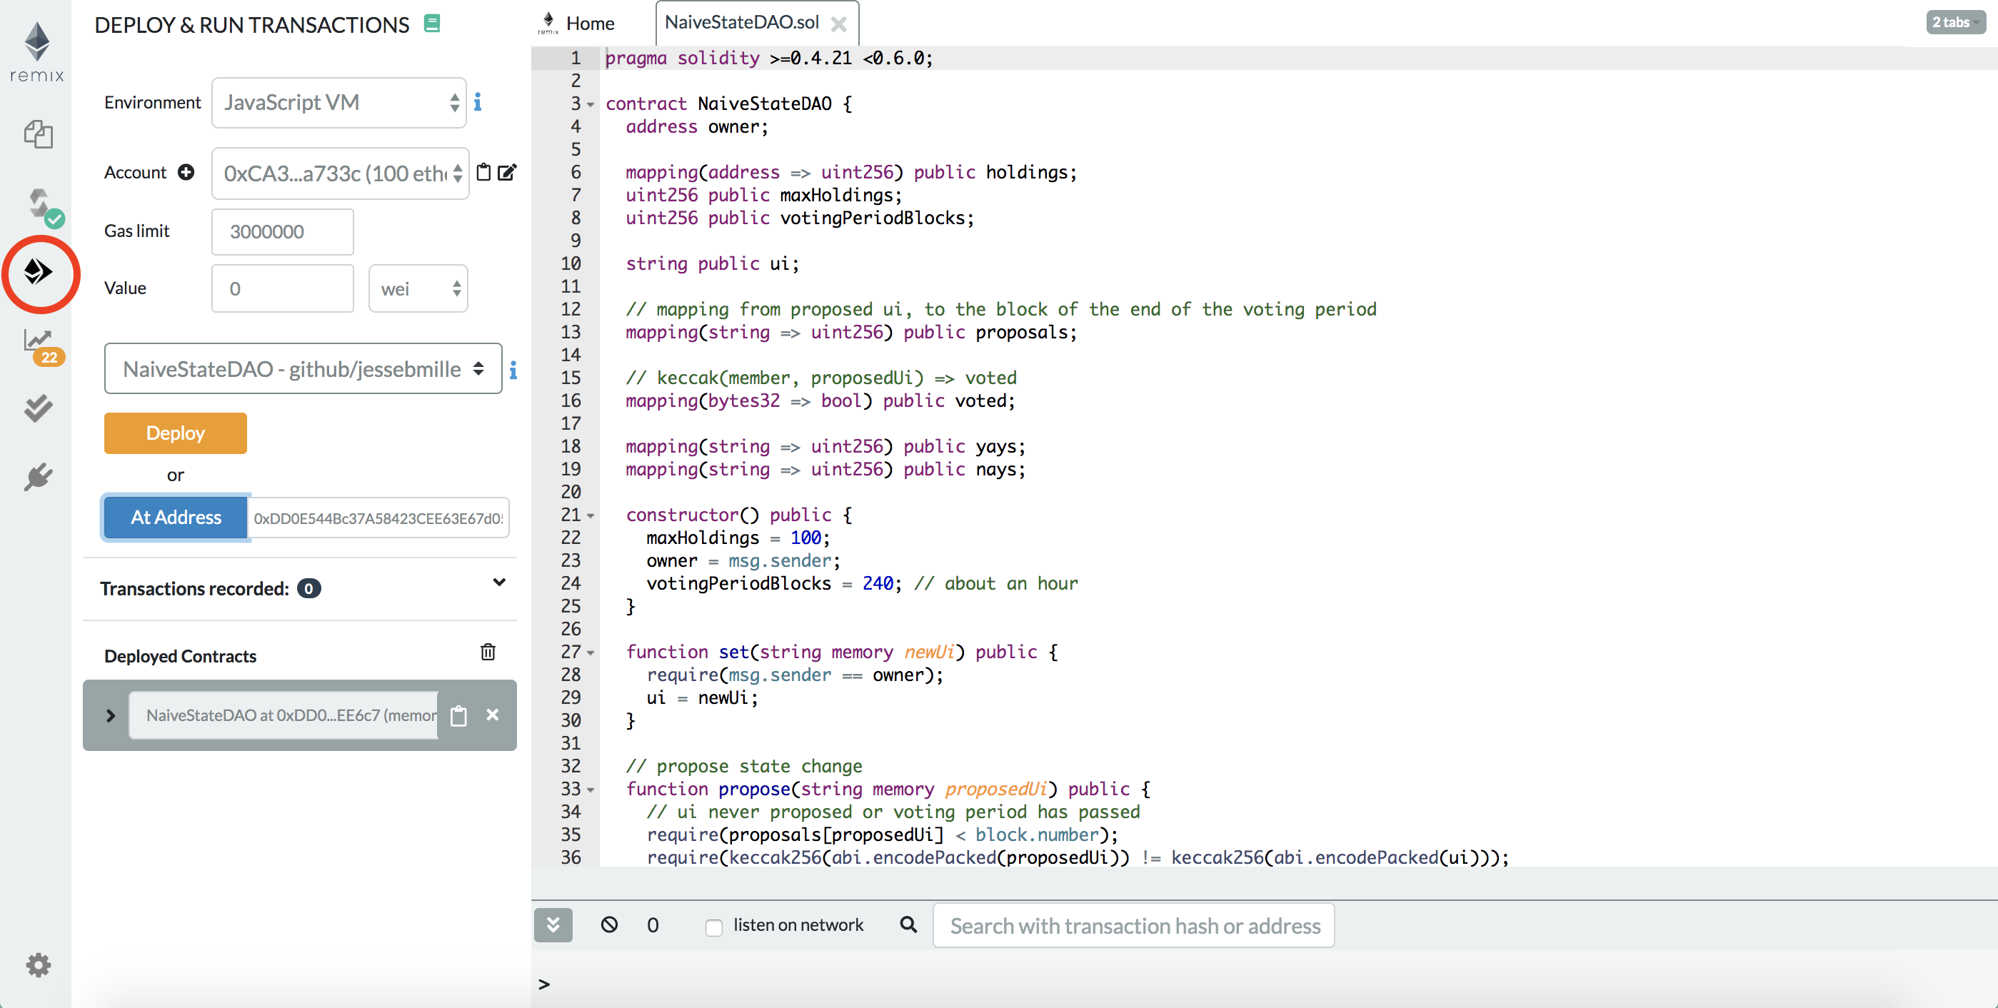Open the File explorers sidebar icon
The height and width of the screenshot is (1008, 1998).
[x=37, y=134]
